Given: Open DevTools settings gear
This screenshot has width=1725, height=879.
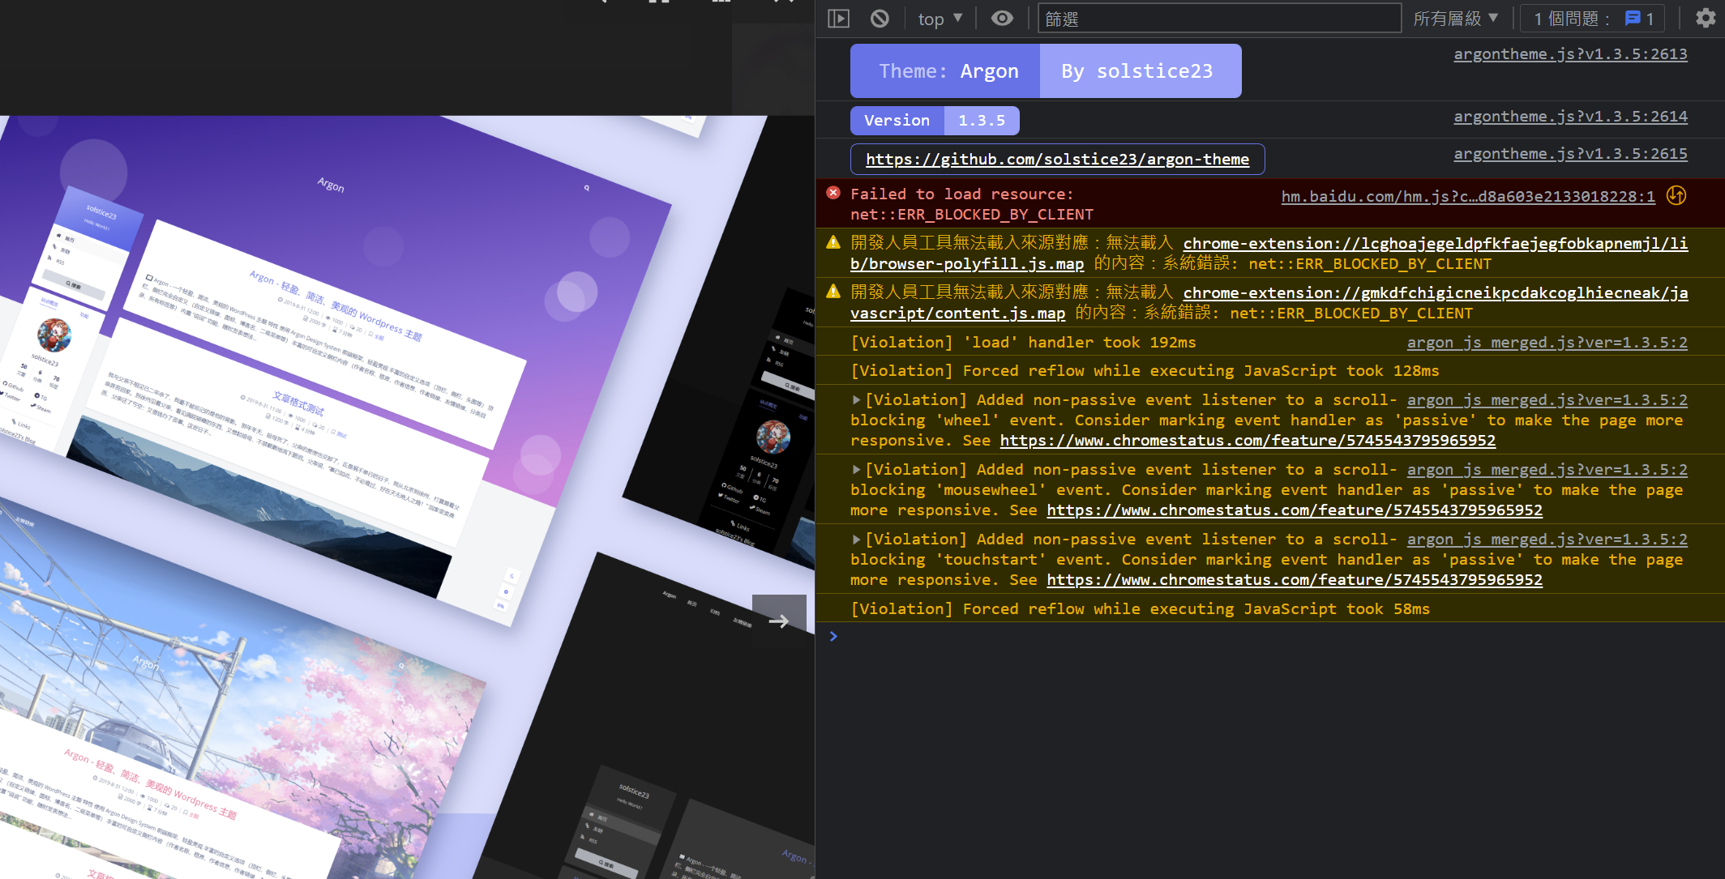Looking at the screenshot, I should (1705, 18).
